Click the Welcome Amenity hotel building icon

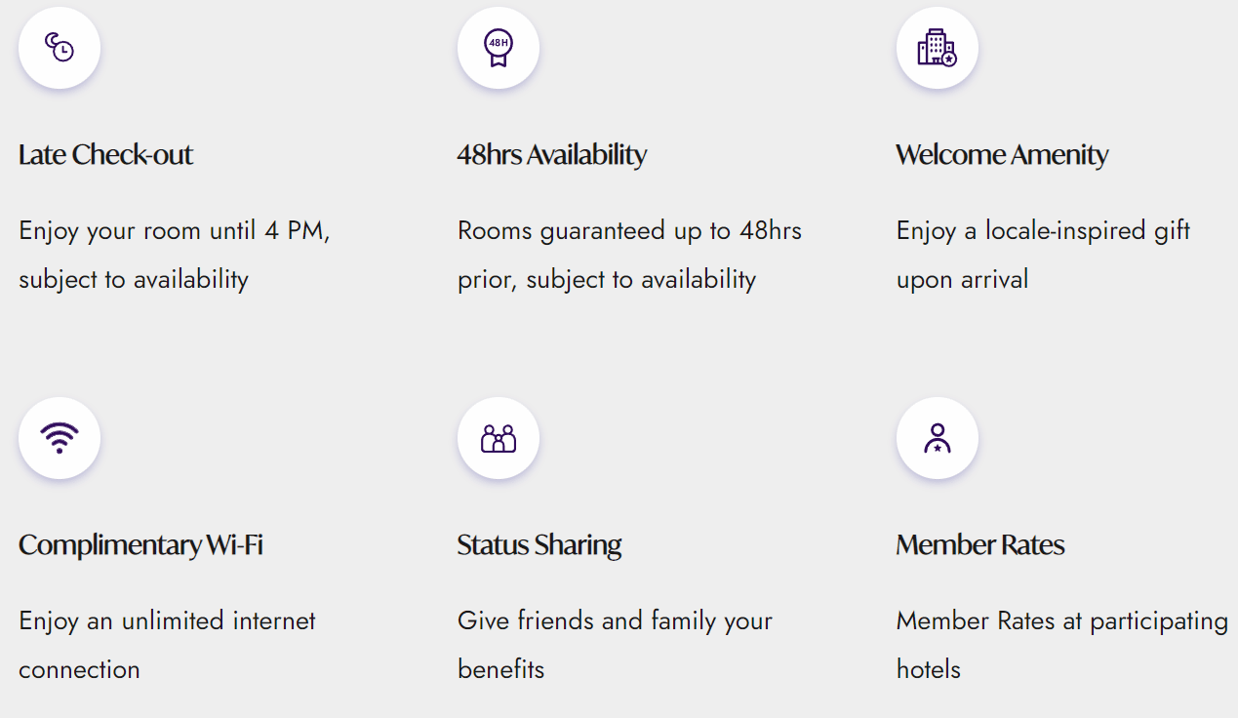click(938, 48)
